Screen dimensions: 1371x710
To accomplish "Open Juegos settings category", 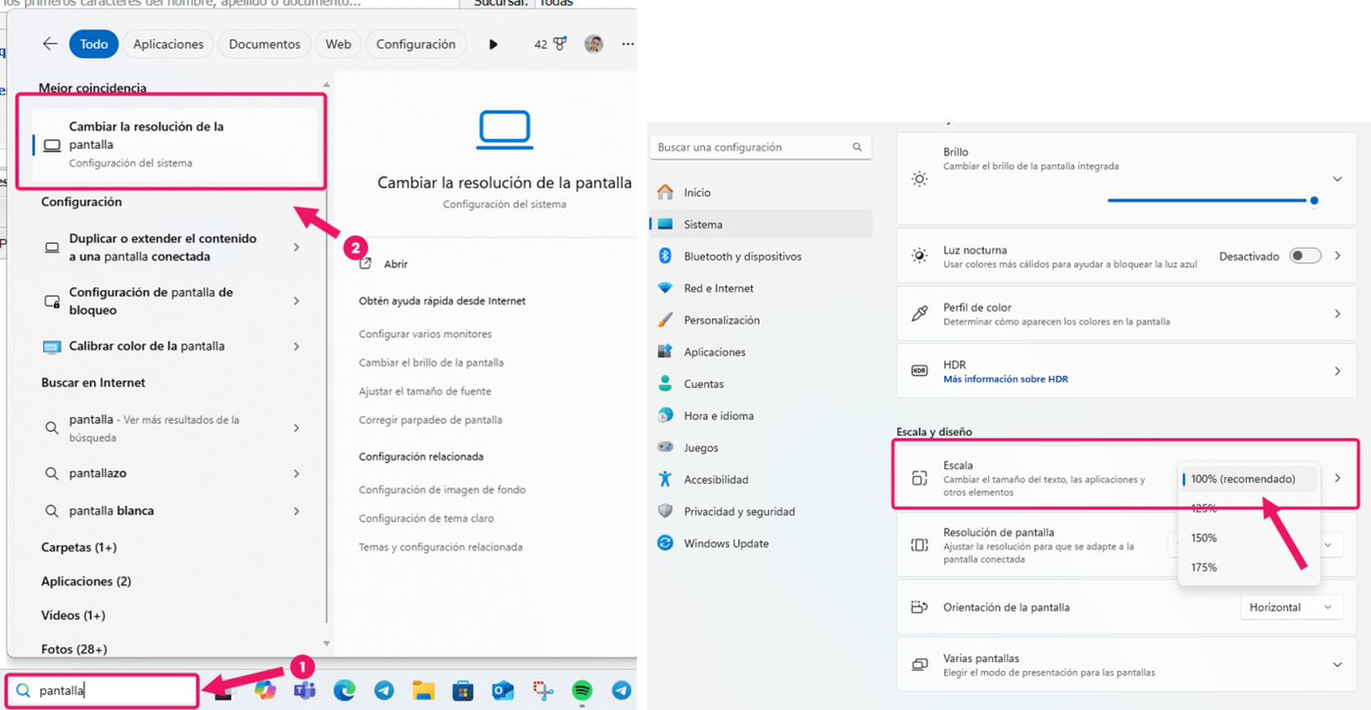I will pyautogui.click(x=761, y=448).
